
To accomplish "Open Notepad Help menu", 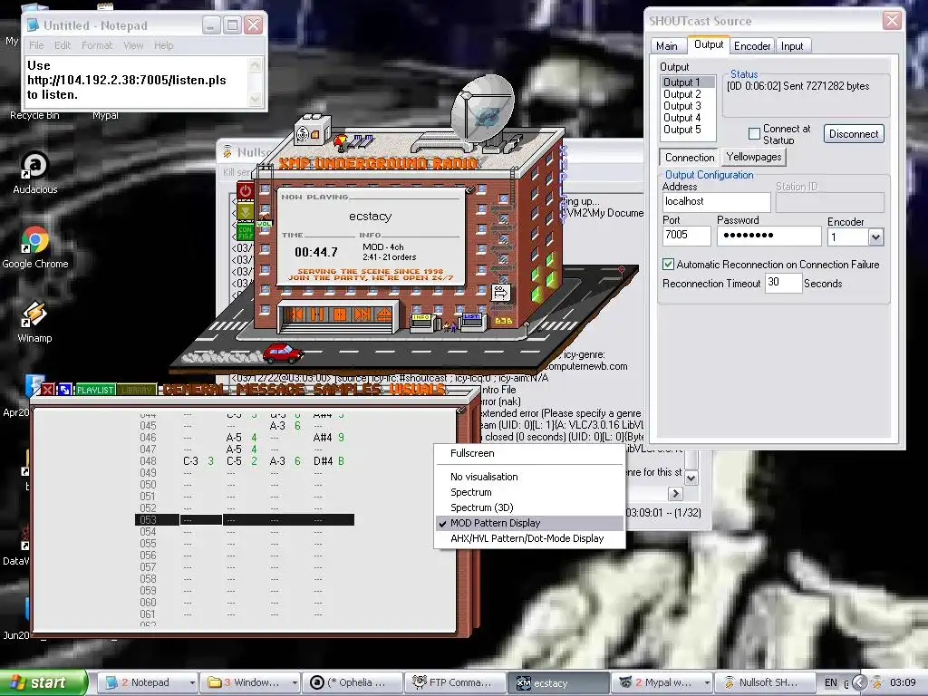I will (x=164, y=45).
